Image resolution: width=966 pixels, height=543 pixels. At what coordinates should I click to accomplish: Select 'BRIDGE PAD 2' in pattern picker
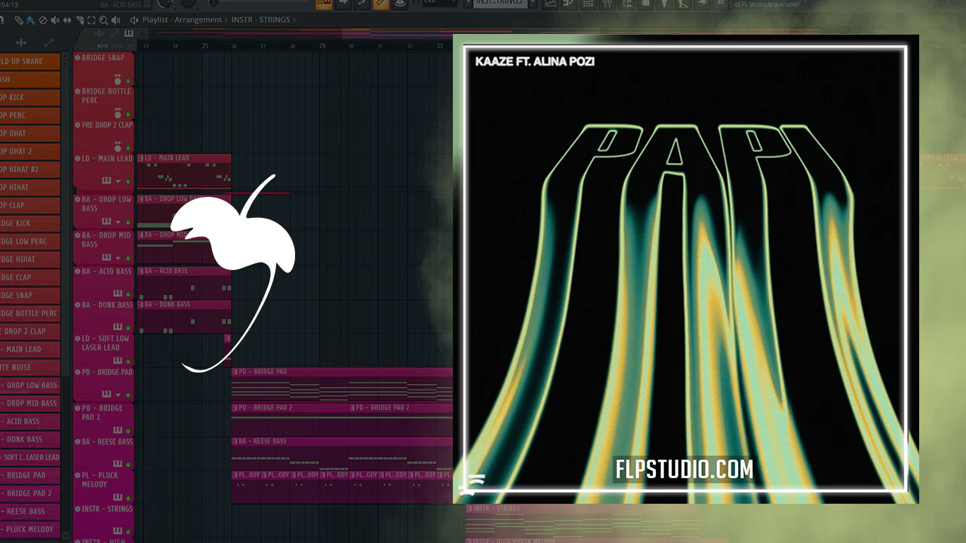point(29,493)
